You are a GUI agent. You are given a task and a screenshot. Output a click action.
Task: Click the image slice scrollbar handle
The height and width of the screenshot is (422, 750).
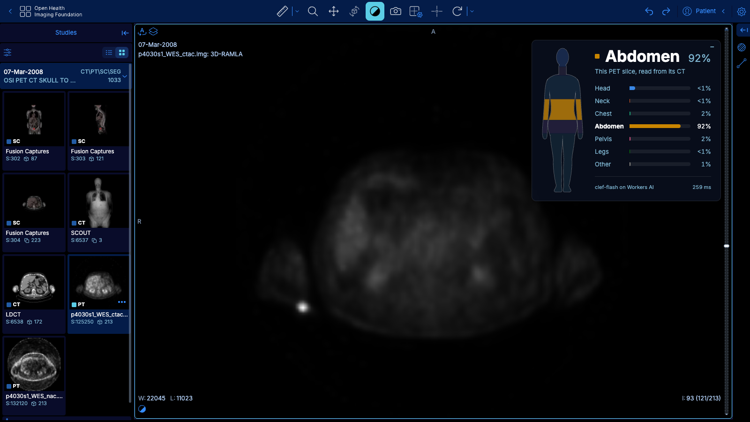tap(727, 246)
